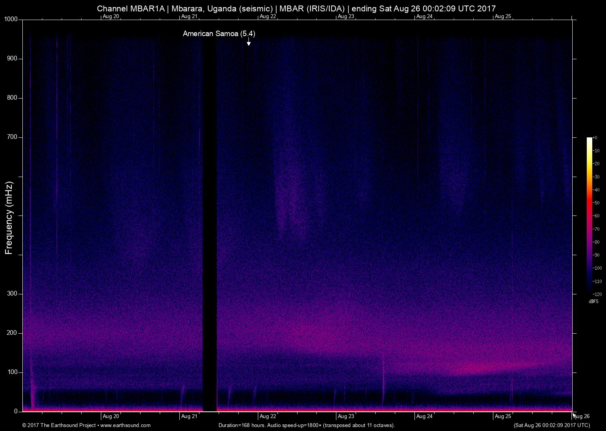The width and height of the screenshot is (606, 431).
Task: Click the American Samoa (5.4) event label
Action: click(x=219, y=34)
